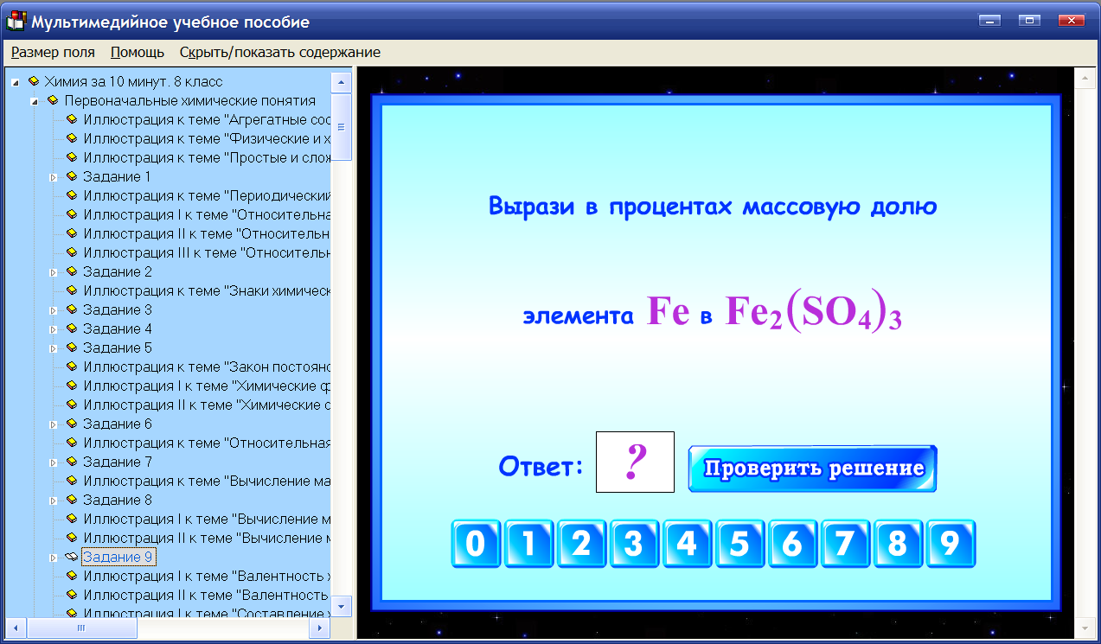
Task: Expand the "Задание 5" tree node
Action: pyautogui.click(x=54, y=348)
